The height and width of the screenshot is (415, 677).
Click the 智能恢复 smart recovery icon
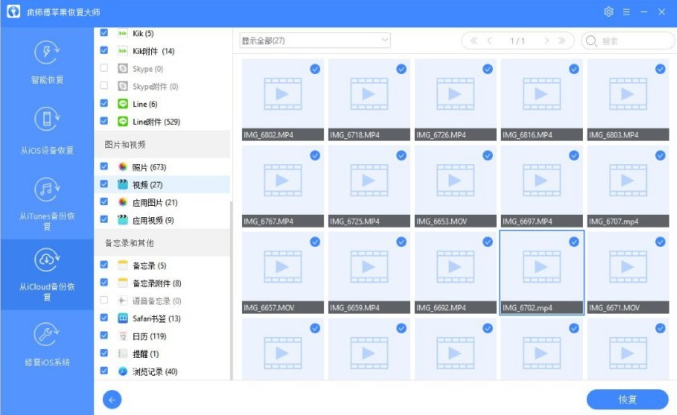(47, 53)
